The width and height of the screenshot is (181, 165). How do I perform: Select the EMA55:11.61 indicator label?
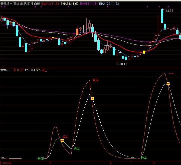[x=89, y=4]
